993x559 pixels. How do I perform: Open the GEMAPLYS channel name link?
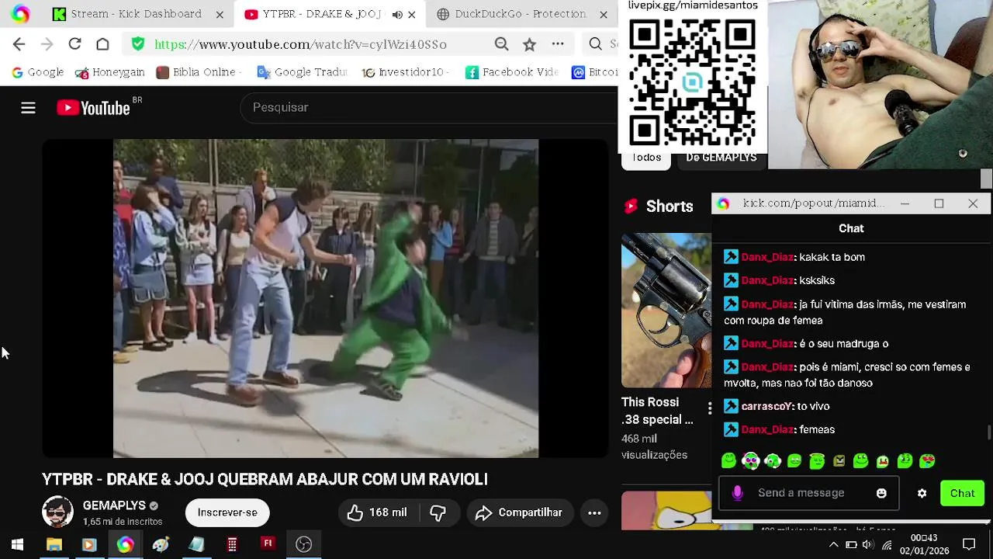[114, 505]
